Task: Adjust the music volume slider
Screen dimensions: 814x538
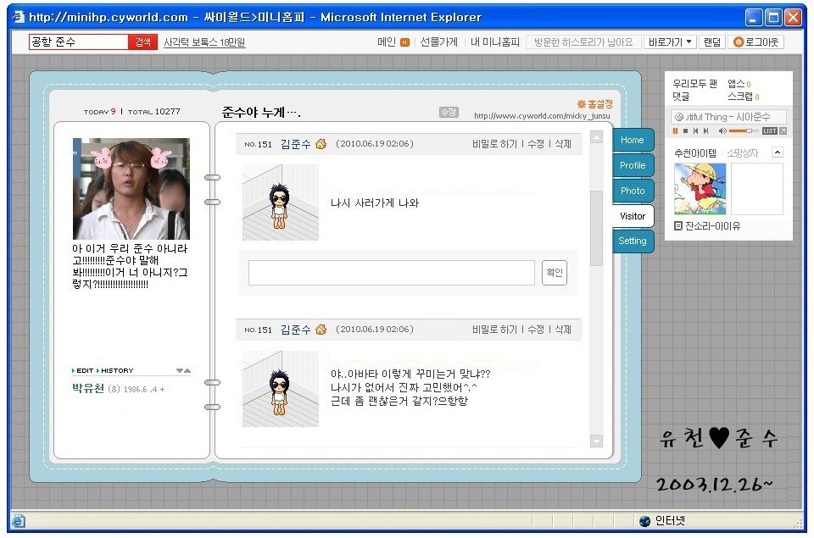Action: pos(744,131)
